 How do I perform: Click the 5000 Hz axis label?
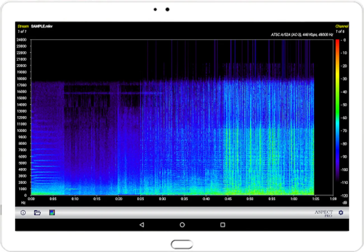click(22, 163)
